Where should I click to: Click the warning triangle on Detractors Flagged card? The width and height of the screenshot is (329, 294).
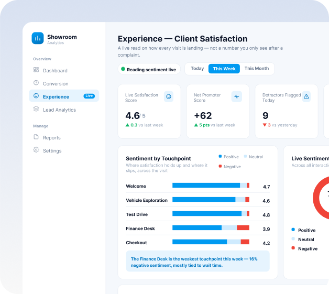tap(306, 96)
